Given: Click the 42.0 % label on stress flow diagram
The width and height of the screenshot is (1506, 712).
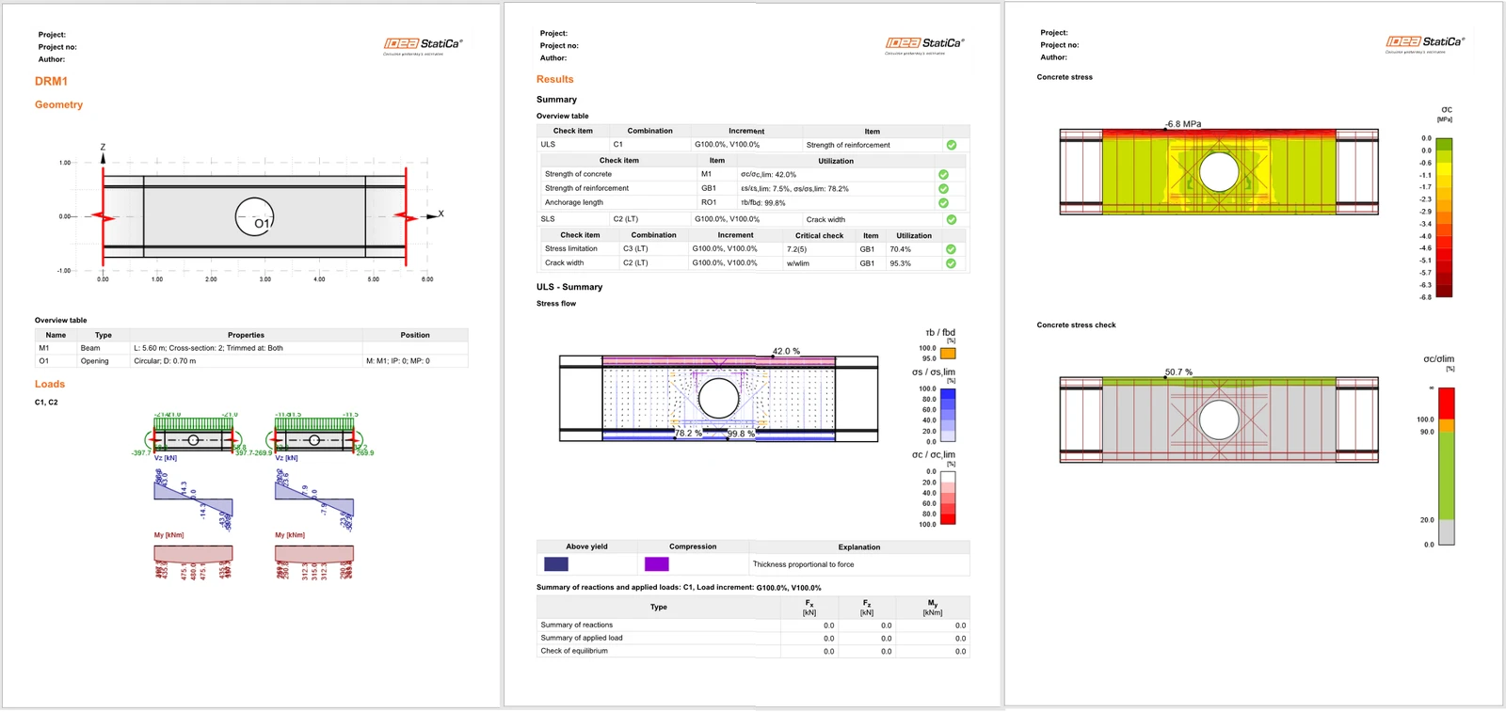Looking at the screenshot, I should pyautogui.click(x=786, y=351).
